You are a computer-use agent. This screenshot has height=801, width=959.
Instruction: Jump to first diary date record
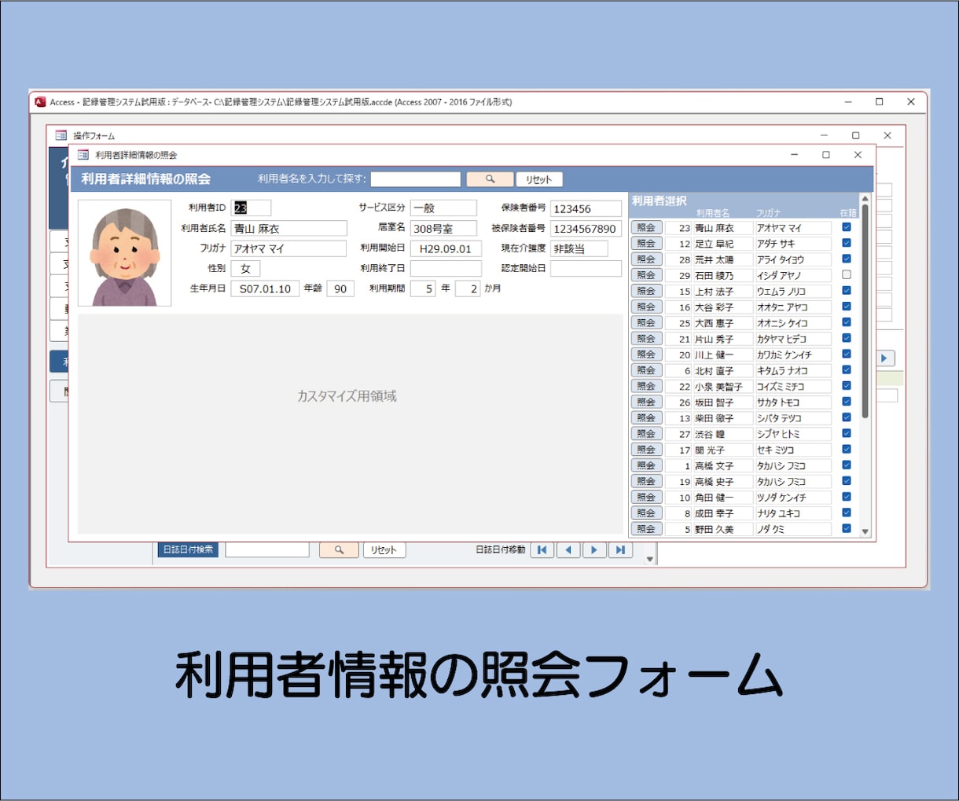(542, 550)
